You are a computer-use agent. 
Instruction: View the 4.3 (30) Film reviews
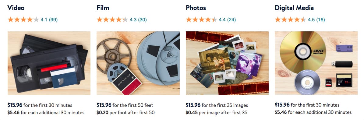(138, 20)
